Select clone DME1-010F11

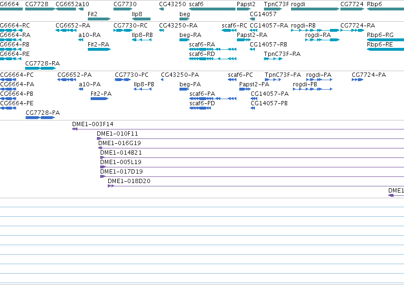click(x=251, y=138)
